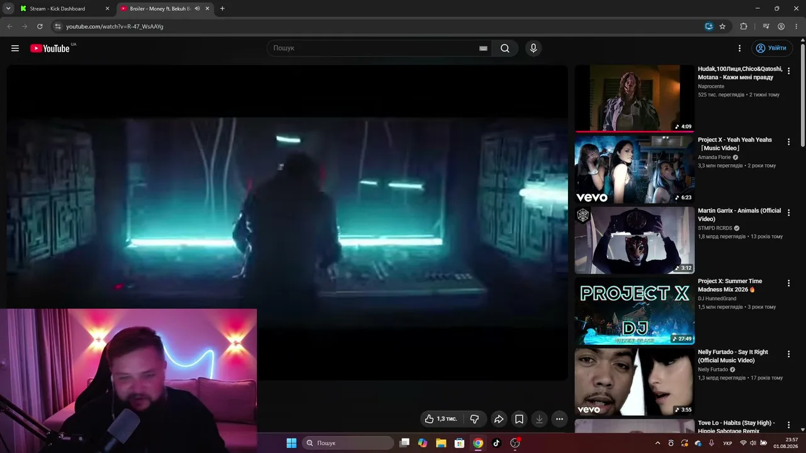Mute the YouTube tab audio icon

pos(197,9)
